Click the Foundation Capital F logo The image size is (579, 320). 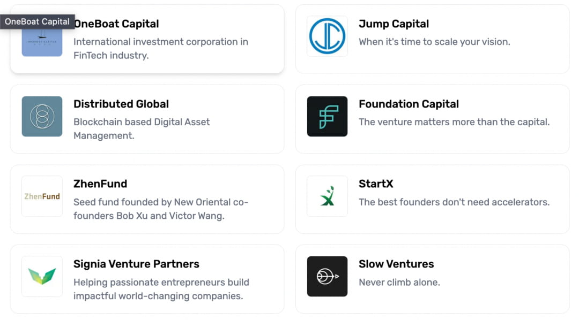327,116
